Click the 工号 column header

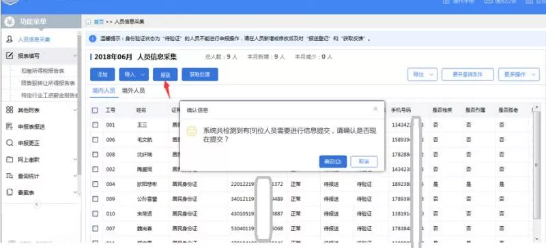pos(111,110)
